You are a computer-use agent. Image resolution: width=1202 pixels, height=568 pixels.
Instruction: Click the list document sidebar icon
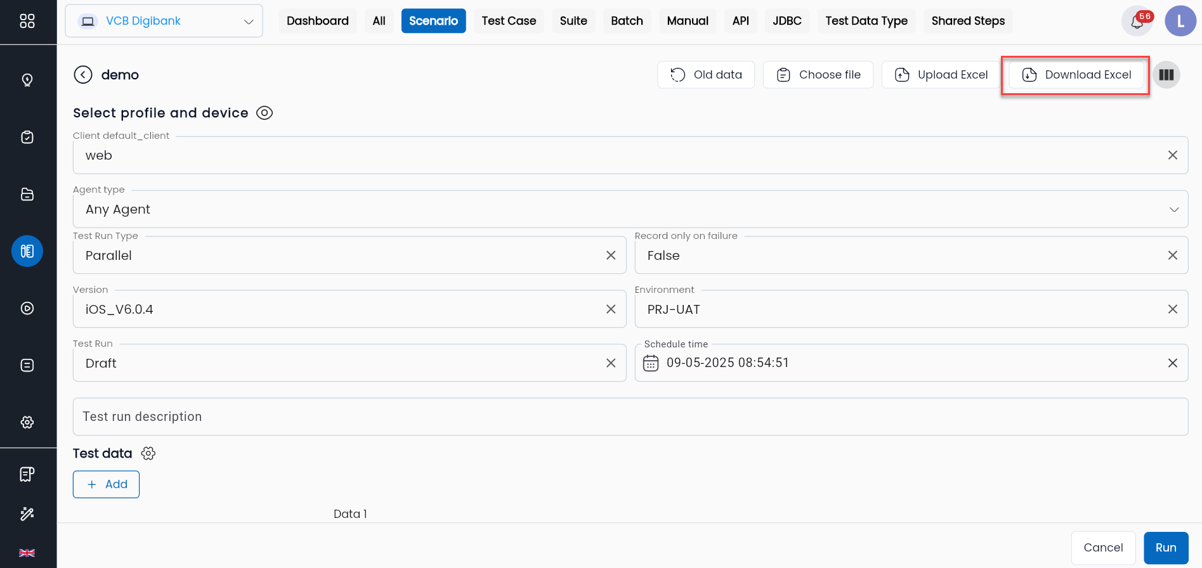coord(27,365)
